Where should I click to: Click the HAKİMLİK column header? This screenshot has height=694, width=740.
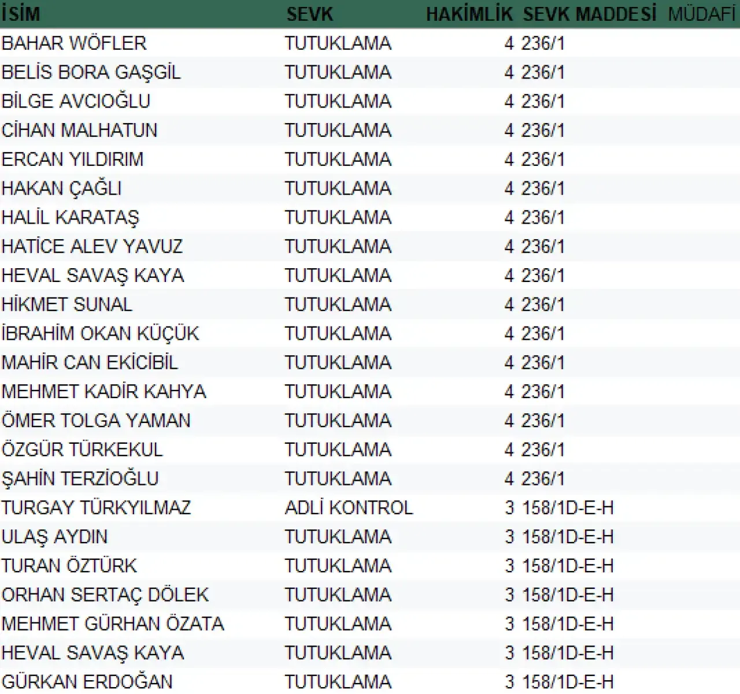[469, 14]
